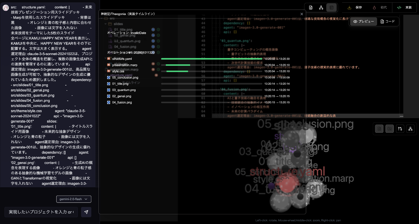Select 04_fusion.png label in timeline

122,103
